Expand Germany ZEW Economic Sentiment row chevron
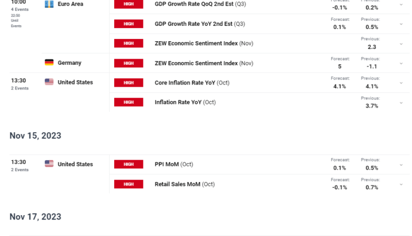The width and height of the screenshot is (412, 236). click(x=401, y=63)
